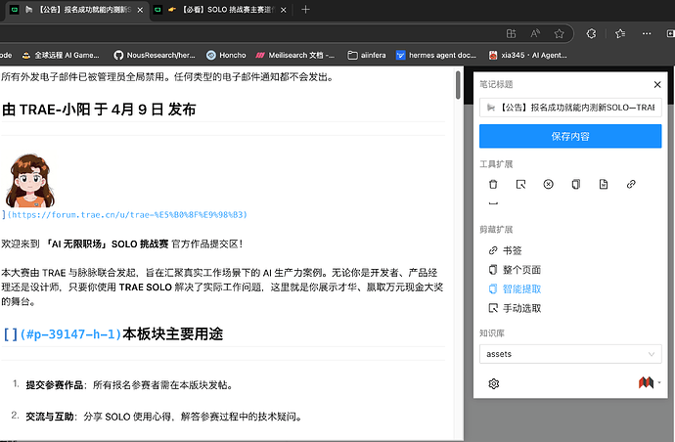Open a new browser tab
Image resolution: width=675 pixels, height=442 pixels.
[x=305, y=10]
